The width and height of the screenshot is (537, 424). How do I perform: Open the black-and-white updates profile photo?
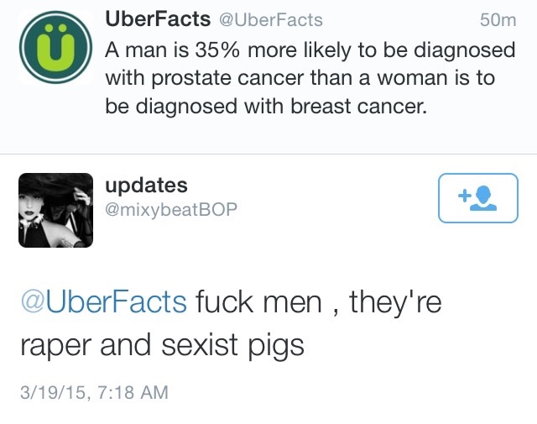pyautogui.click(x=56, y=210)
